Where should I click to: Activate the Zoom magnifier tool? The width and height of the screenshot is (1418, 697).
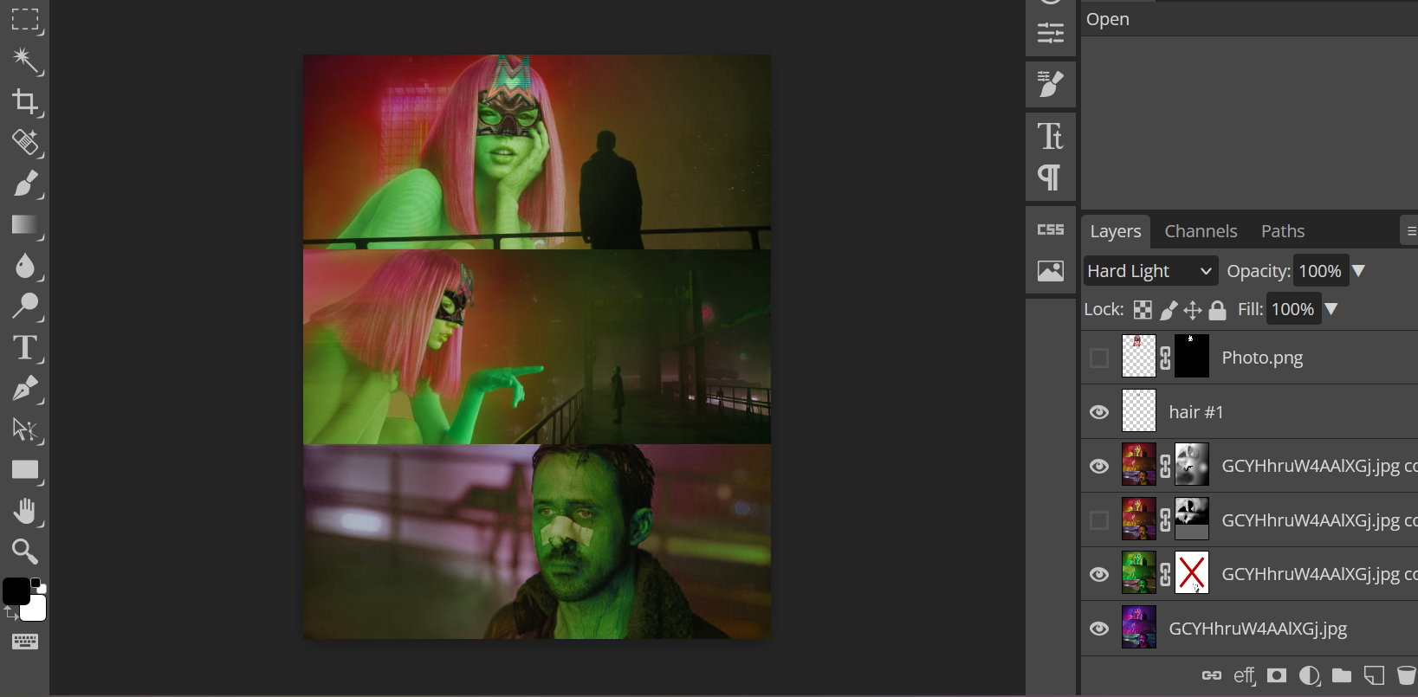point(24,552)
